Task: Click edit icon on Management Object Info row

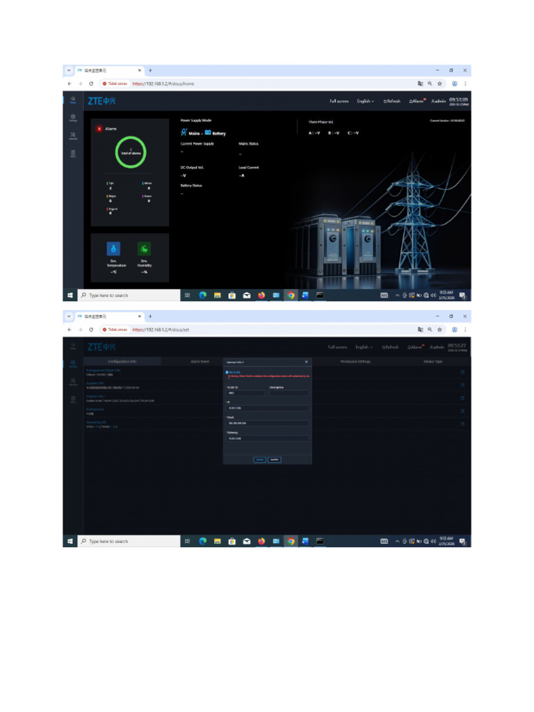Action: click(x=462, y=373)
